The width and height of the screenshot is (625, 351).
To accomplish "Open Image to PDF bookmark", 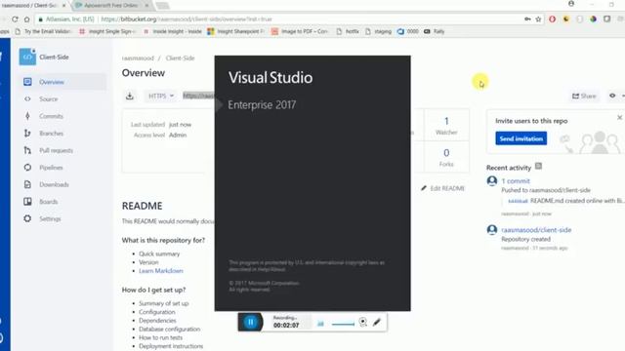I will [300, 31].
